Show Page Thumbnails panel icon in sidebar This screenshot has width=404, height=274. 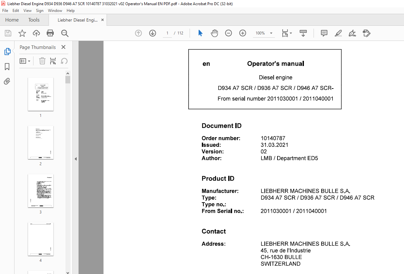coord(7,52)
